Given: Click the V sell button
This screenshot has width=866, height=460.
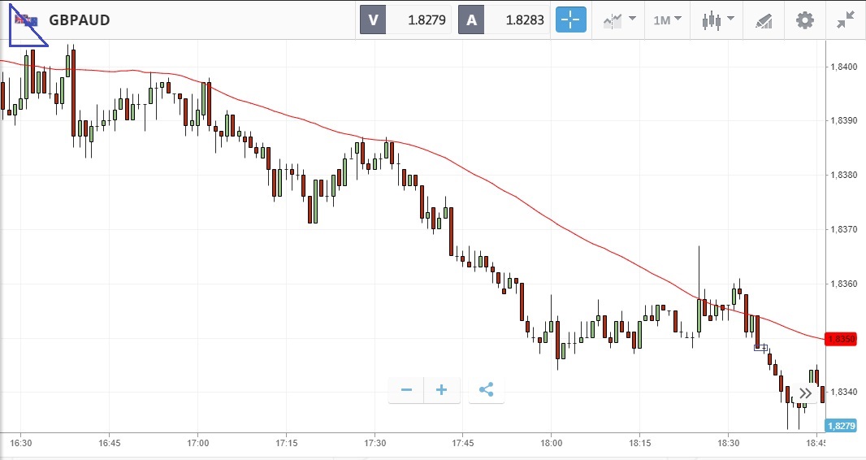Looking at the screenshot, I should [x=374, y=20].
